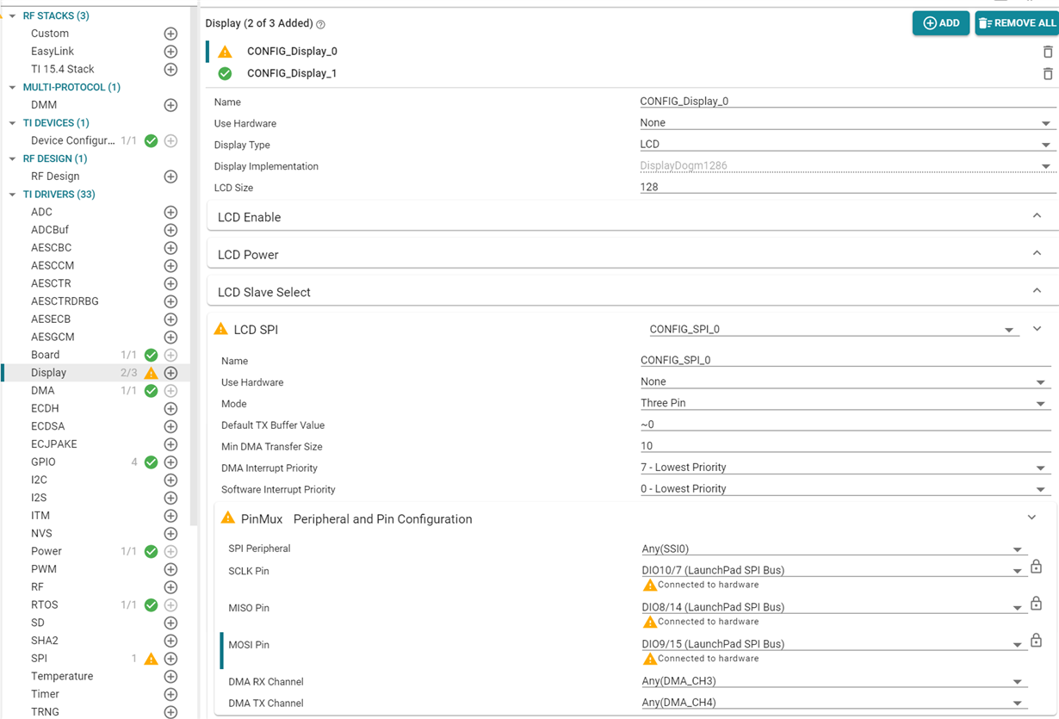Add an I2C driver with its plus icon
The width and height of the screenshot is (1059, 719).
point(170,480)
